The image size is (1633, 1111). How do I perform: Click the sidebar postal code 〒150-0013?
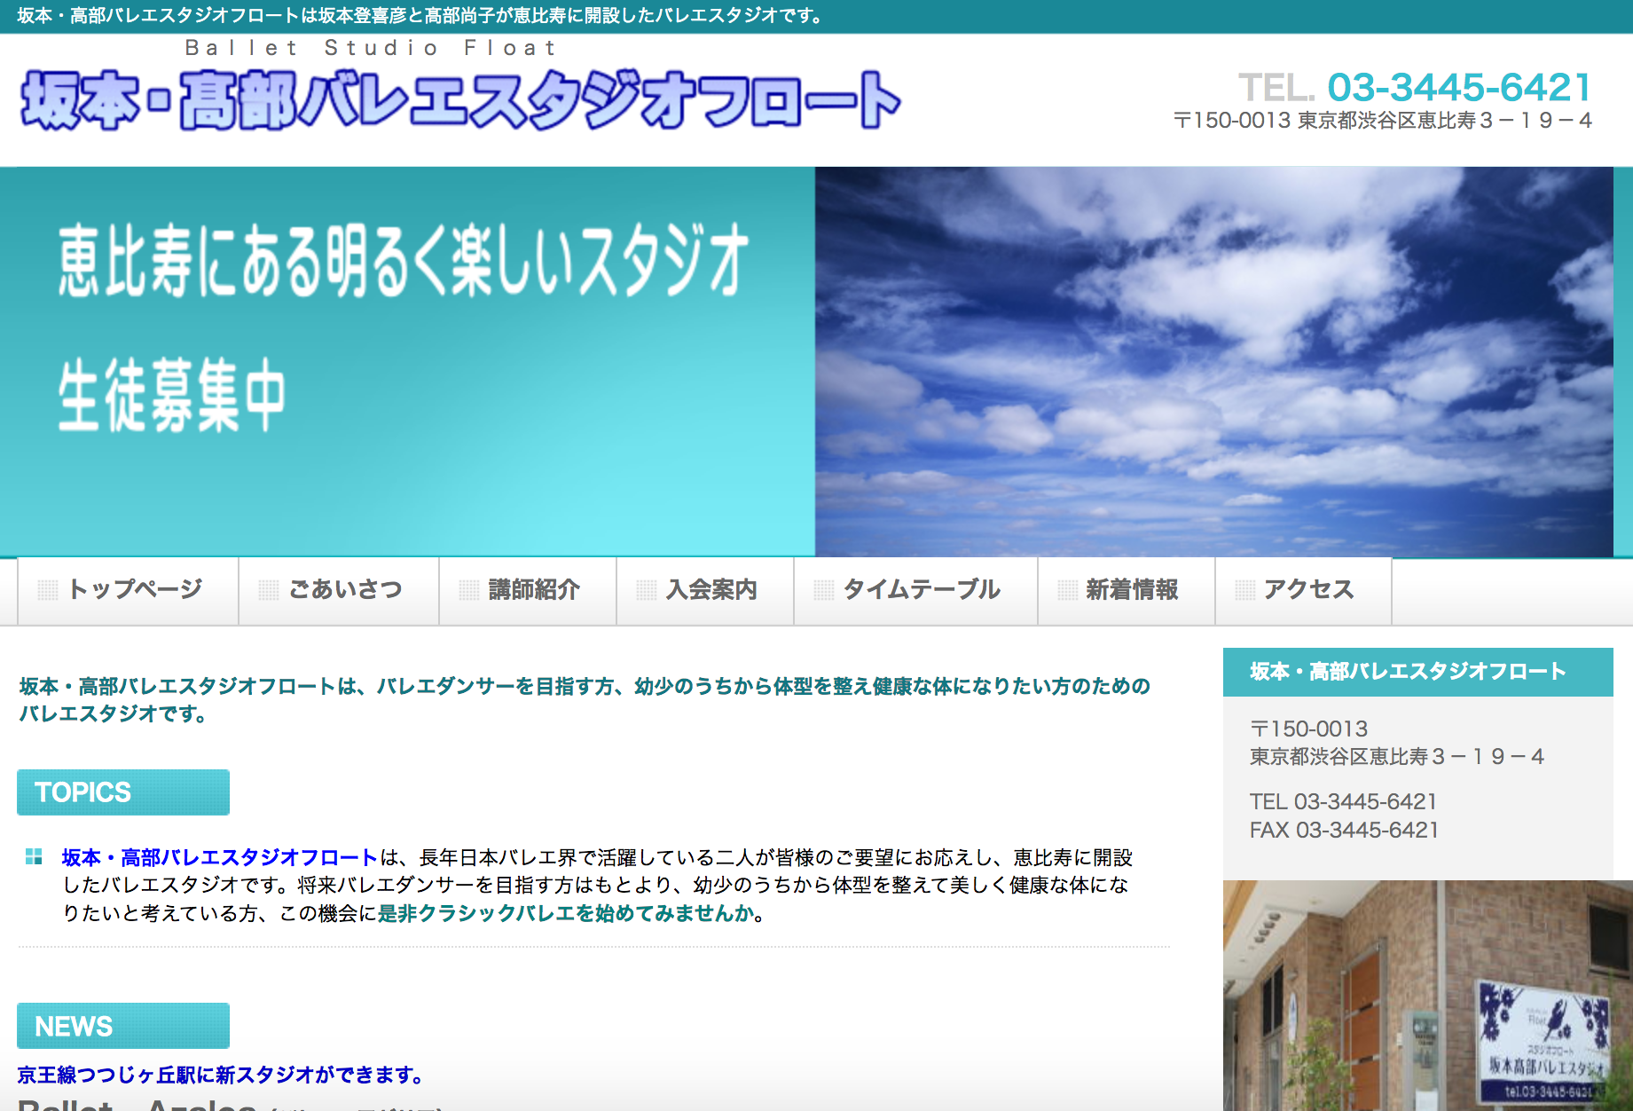pos(1308,729)
